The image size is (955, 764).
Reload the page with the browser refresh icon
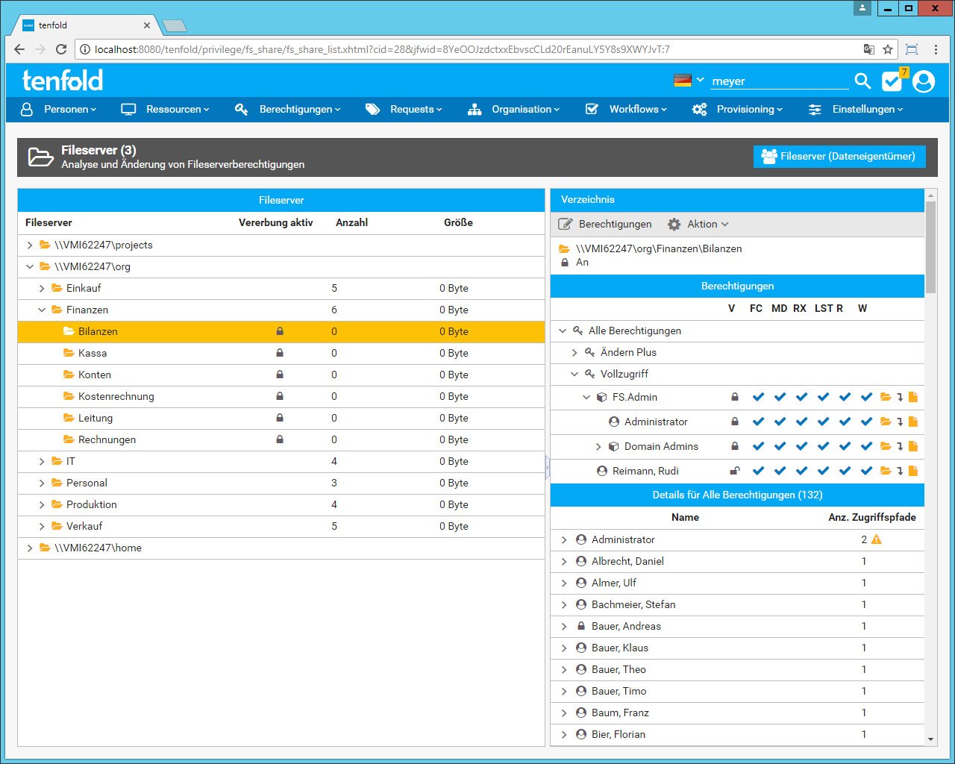coord(61,49)
